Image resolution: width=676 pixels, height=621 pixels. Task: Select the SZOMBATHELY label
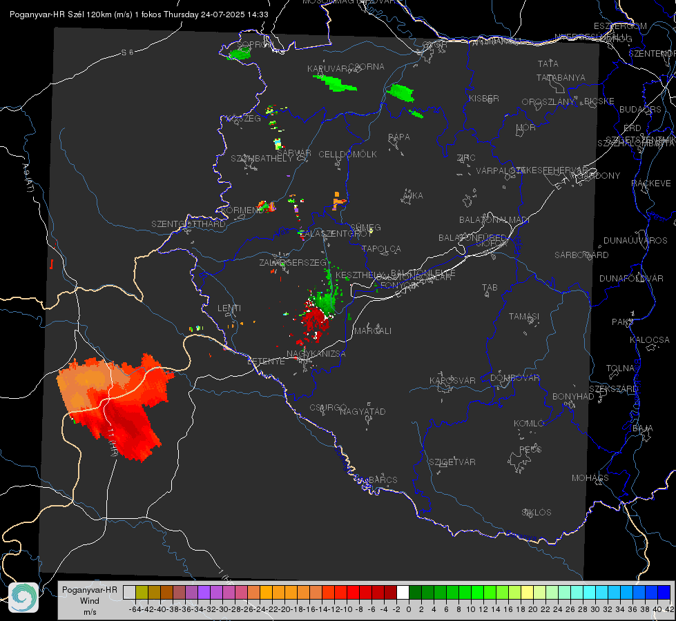coord(262,159)
